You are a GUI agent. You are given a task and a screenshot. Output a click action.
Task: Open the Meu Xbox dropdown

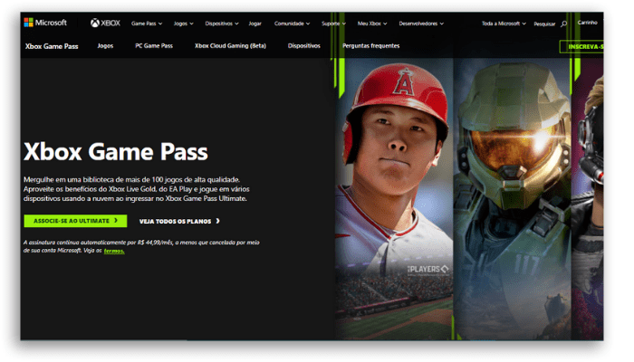[x=372, y=24]
